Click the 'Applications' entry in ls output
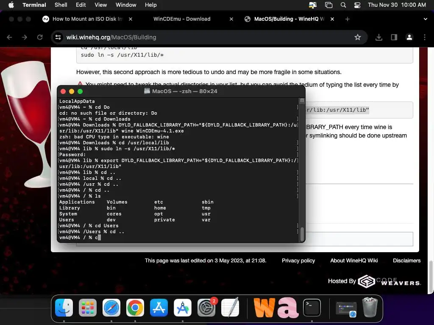This screenshot has height=325, width=434. click(x=77, y=202)
